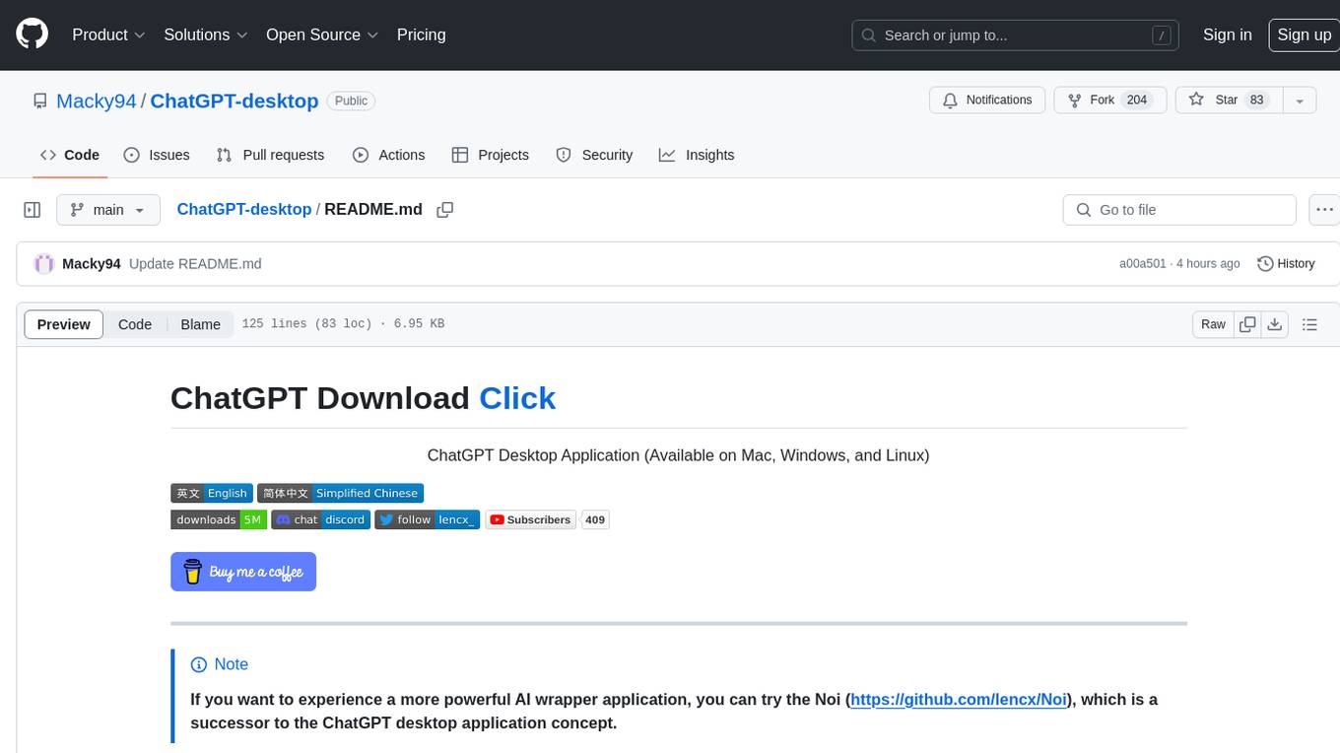Expand the Product menu
This screenshot has width=1340, height=753.
coord(108,34)
